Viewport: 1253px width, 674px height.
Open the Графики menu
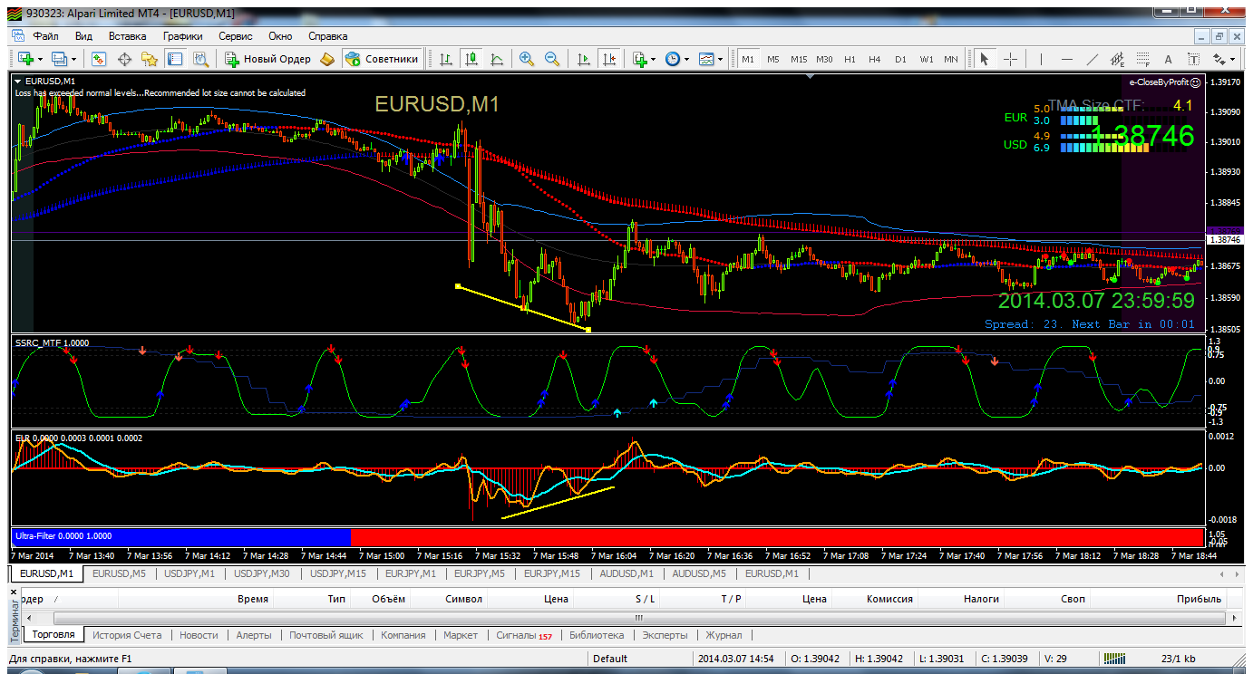tap(182, 36)
